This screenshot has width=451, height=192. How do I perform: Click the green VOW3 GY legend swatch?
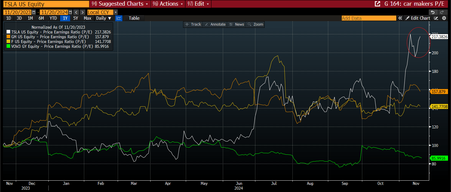8,46
